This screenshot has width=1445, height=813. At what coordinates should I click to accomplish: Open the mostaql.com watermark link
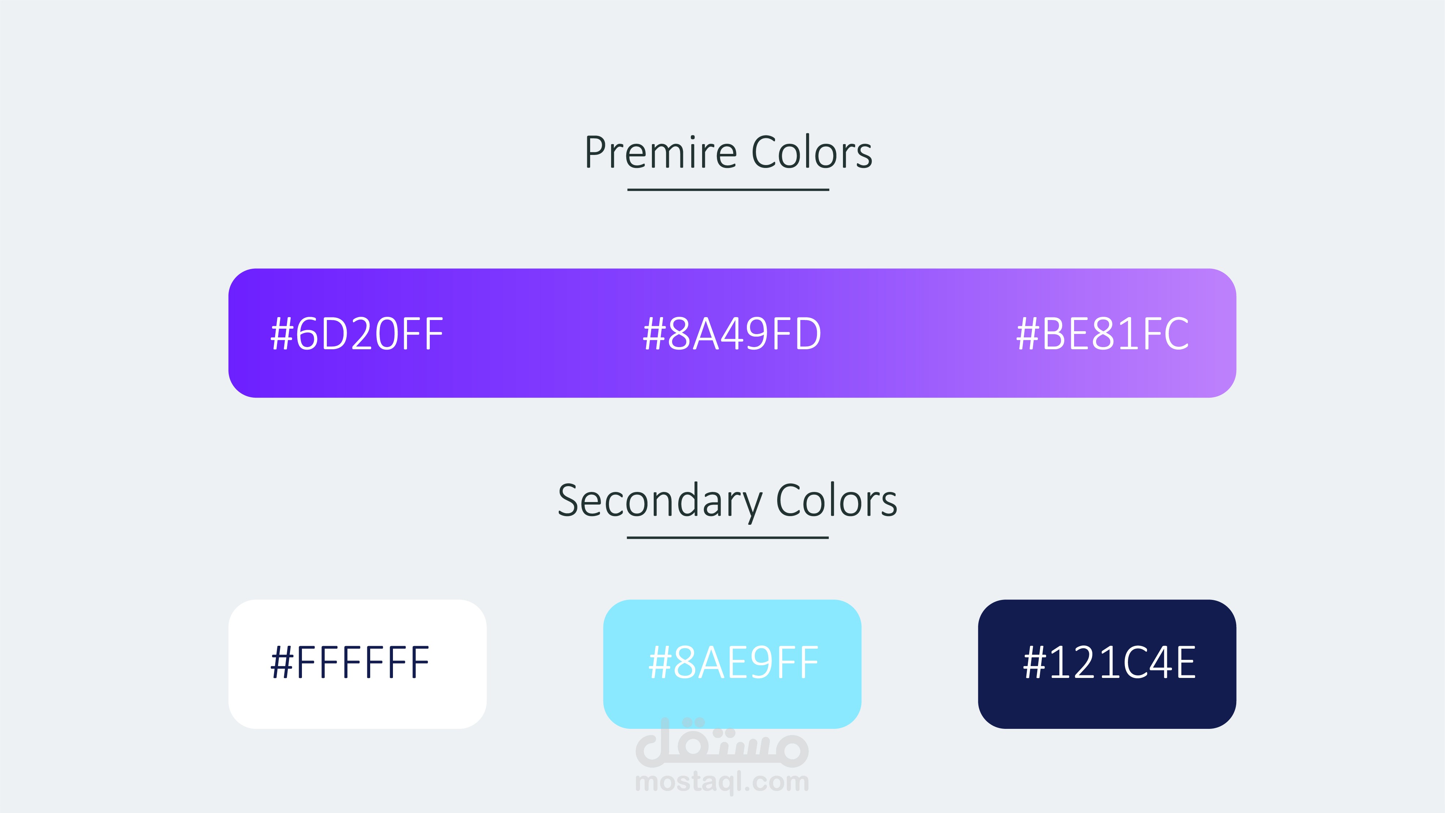tap(722, 782)
